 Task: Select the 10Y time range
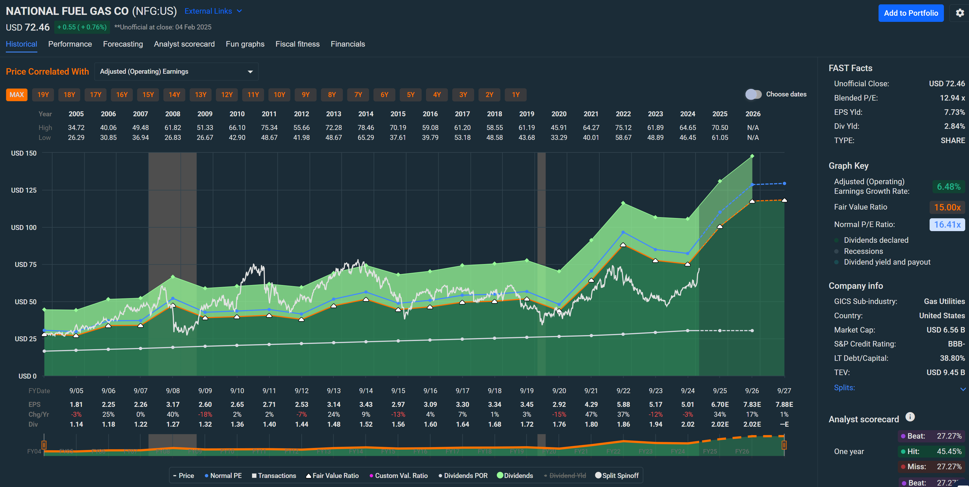tap(279, 94)
